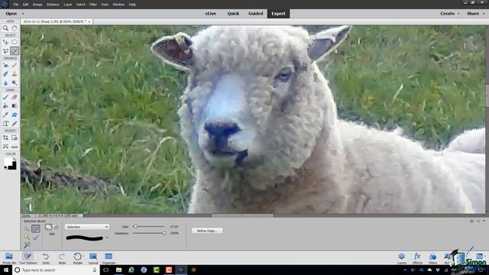The image size is (489, 275).
Task: Click the Layout button
Action: click(93, 258)
